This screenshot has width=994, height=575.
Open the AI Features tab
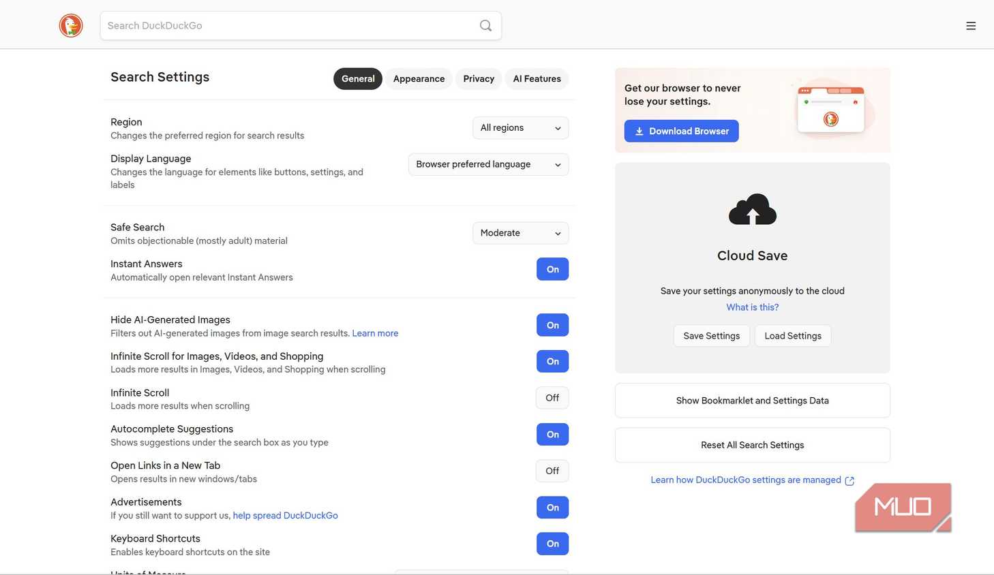point(537,79)
